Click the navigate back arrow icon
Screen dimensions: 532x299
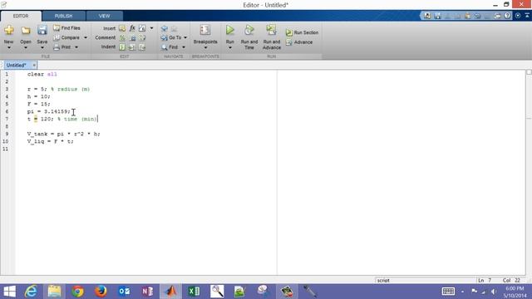point(165,29)
